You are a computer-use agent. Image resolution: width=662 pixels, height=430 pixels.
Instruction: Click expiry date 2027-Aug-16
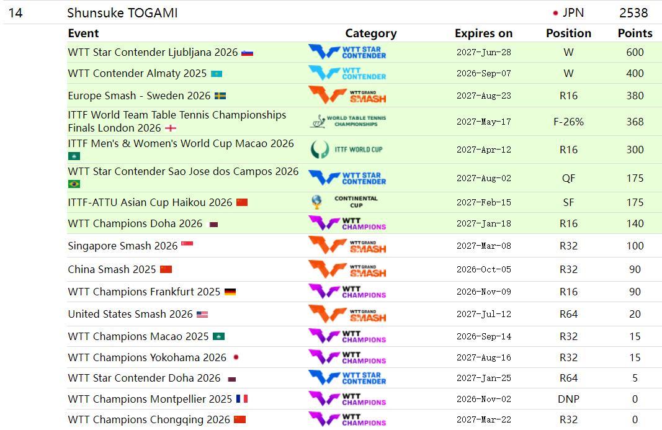click(x=483, y=357)
